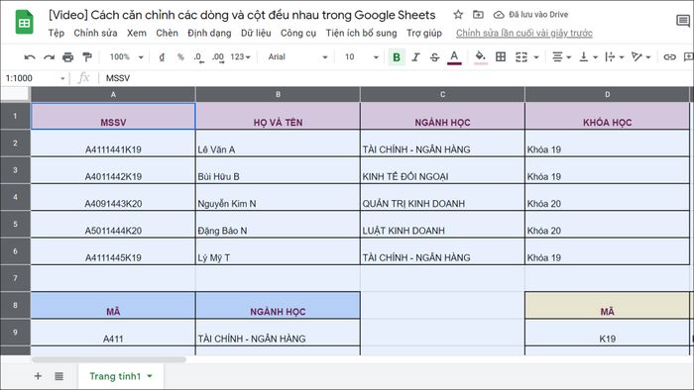Select the Trang tính1 sheet tab
Image resolution: width=694 pixels, height=390 pixels.
click(x=120, y=376)
